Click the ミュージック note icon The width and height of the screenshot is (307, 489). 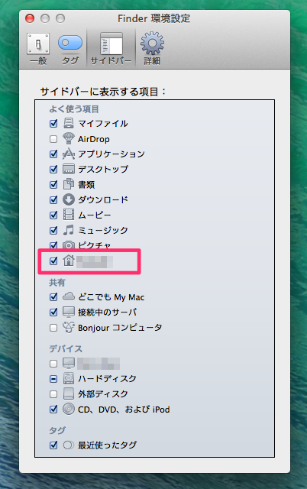(x=69, y=230)
